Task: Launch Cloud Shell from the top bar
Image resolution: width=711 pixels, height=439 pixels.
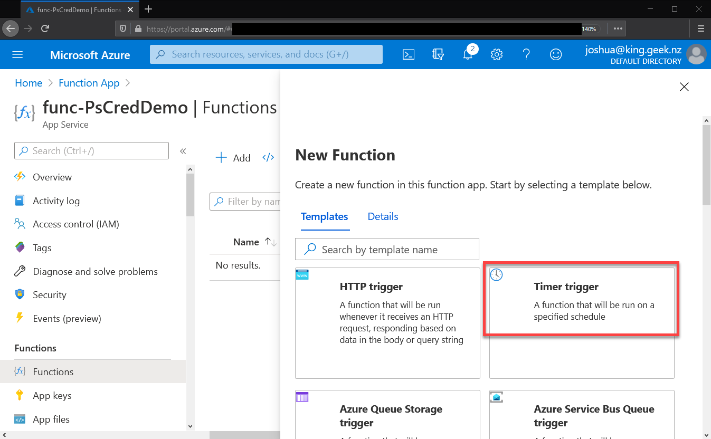Action: (409, 54)
